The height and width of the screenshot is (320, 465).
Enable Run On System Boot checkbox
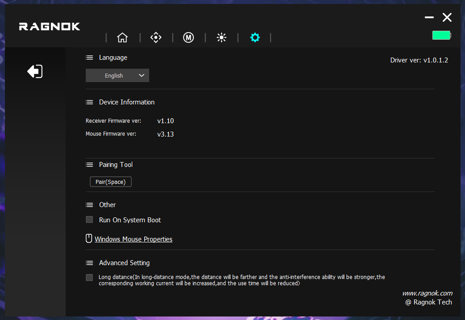[89, 220]
